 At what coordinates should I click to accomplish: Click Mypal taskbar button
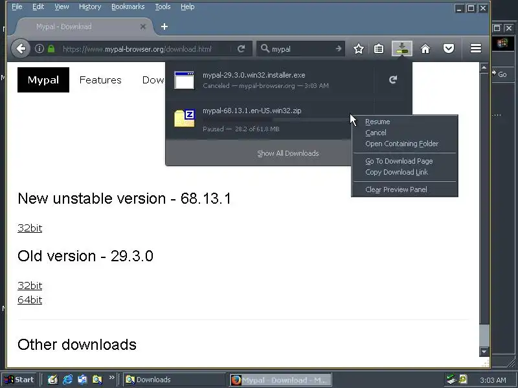280,380
